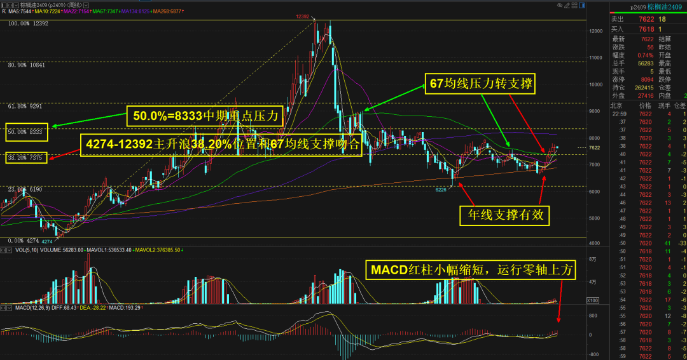Toggle the blue right sidebar panel icon
The height and width of the screenshot is (360, 687).
point(582,5)
